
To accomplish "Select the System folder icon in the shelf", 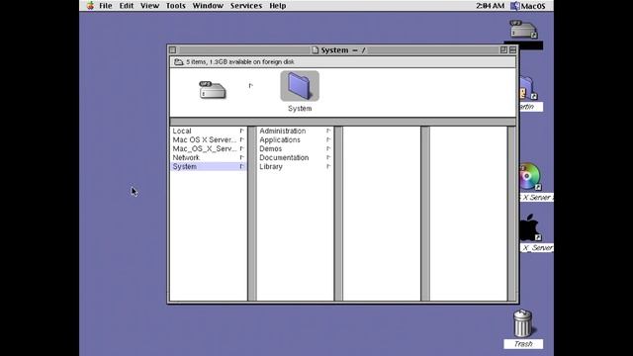I will [300, 86].
